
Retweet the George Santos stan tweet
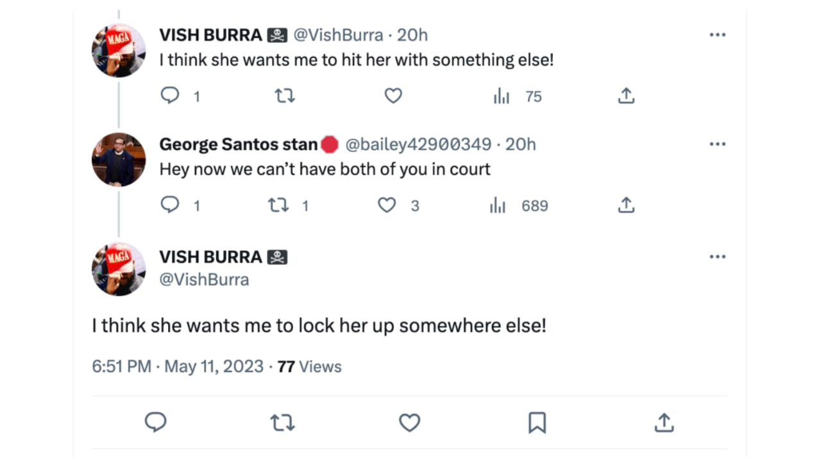pos(278,205)
